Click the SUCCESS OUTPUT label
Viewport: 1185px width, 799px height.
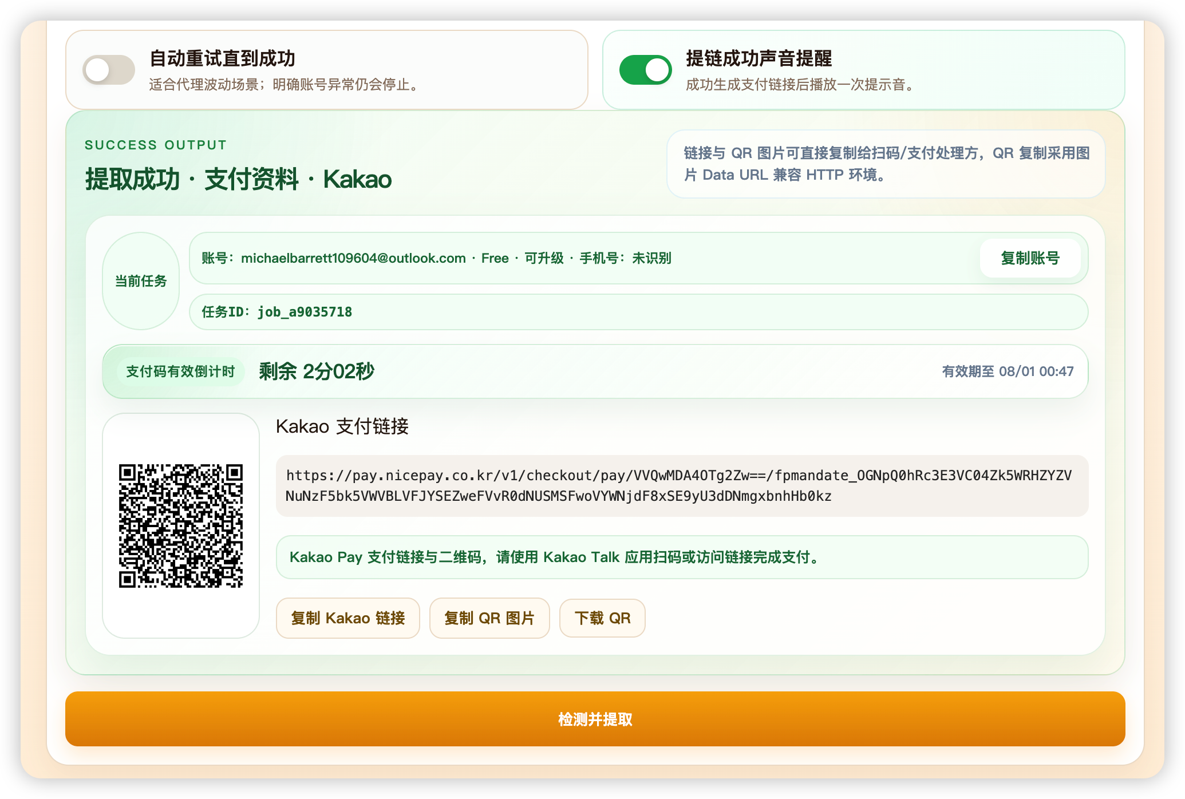(x=156, y=145)
